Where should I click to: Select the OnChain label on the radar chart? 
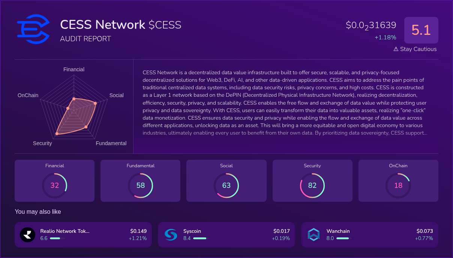pos(28,95)
